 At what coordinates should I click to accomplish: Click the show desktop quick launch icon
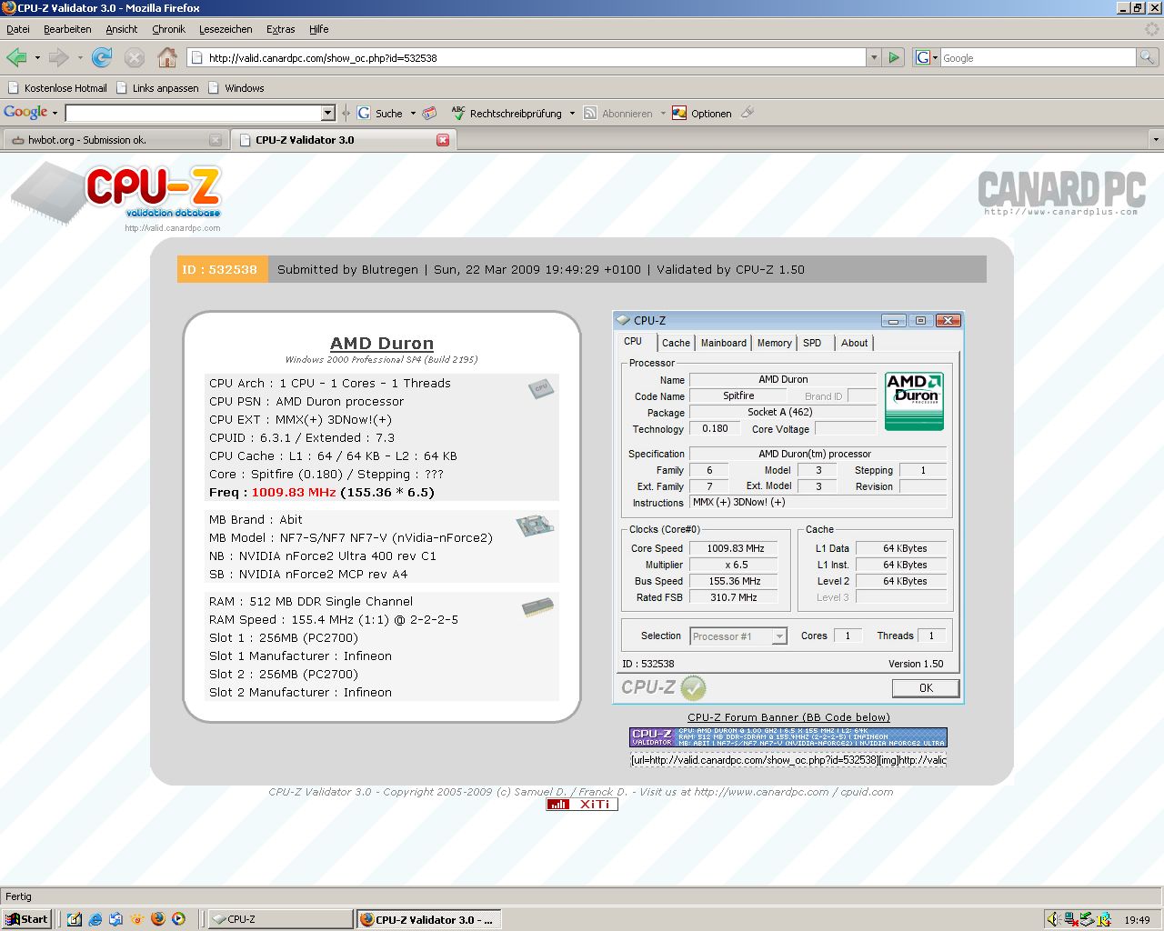click(75, 919)
